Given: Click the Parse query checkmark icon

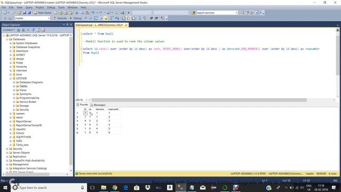Looking at the screenshot, I should point(91,18).
